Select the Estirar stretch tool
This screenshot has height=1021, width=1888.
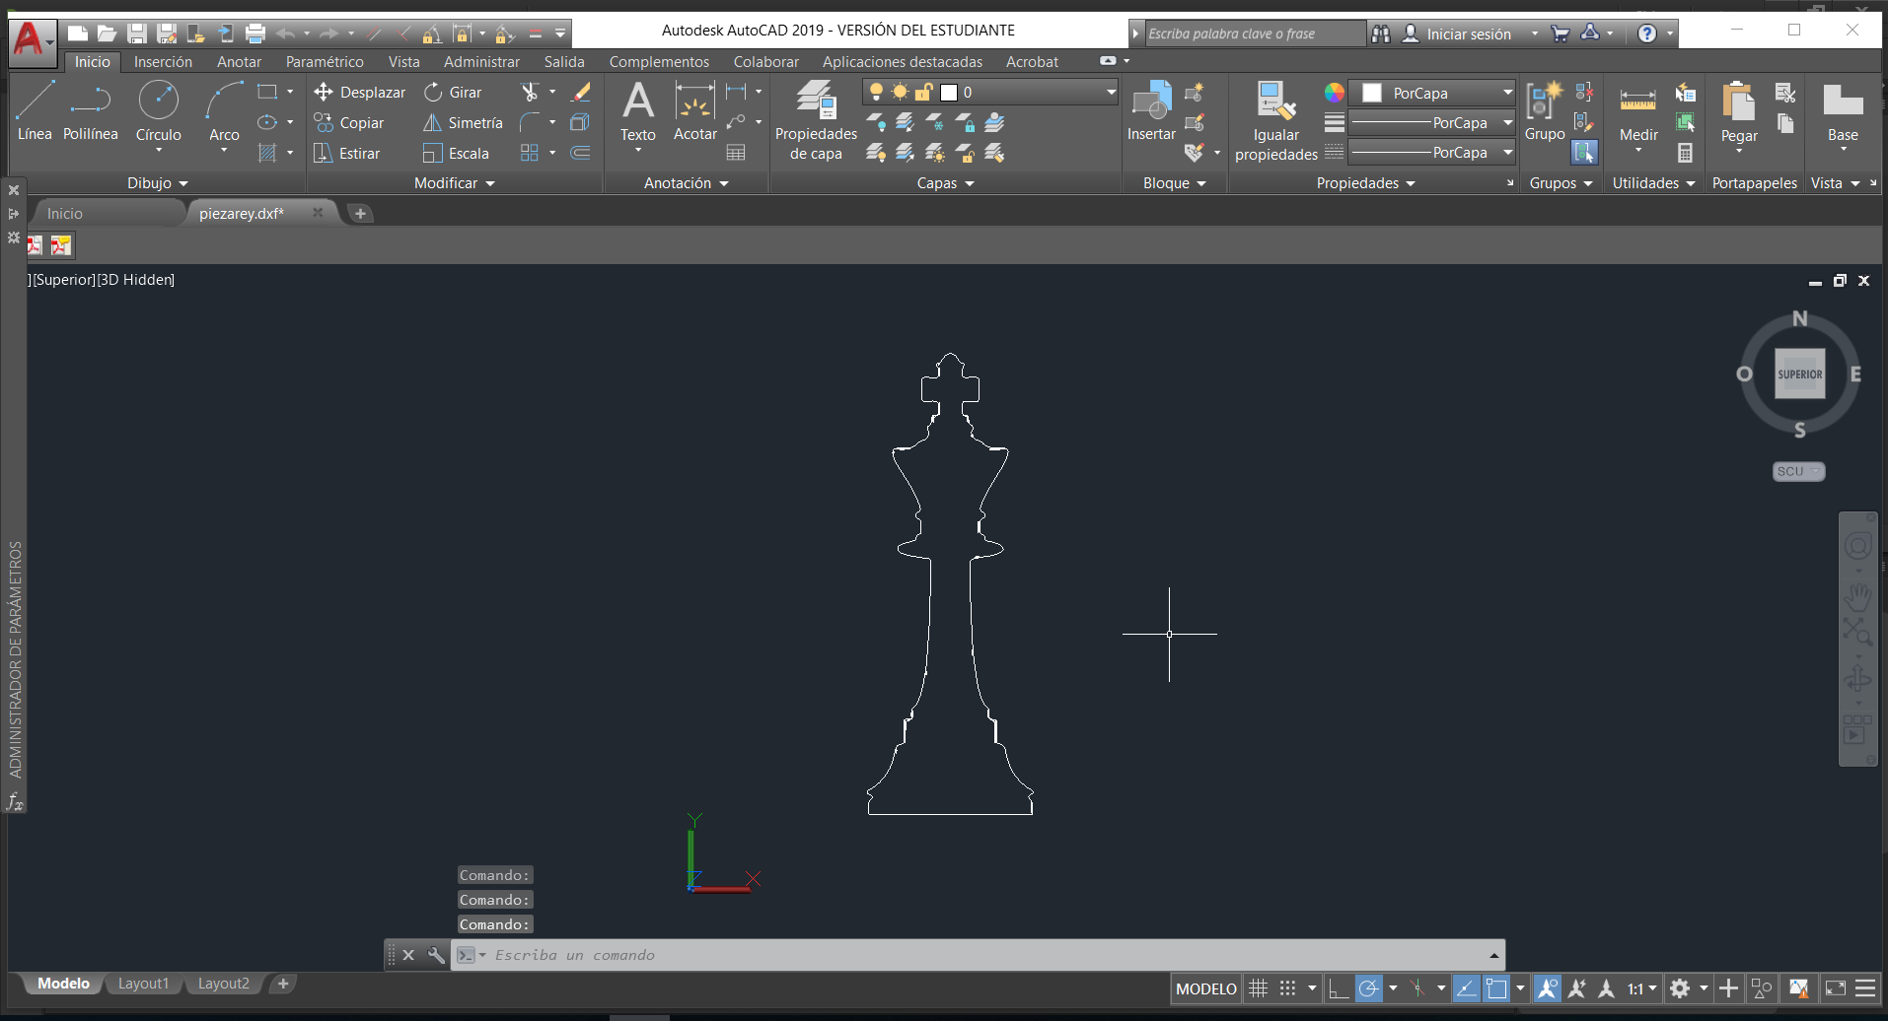click(347, 153)
